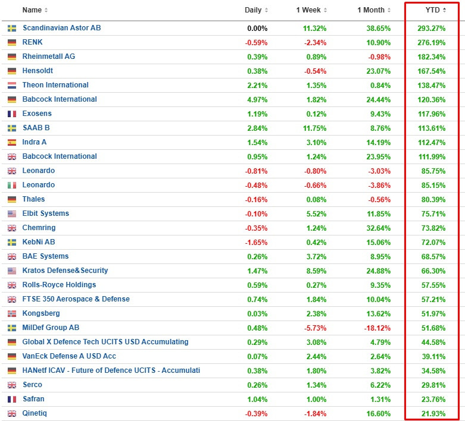This screenshot has height=421, width=465.
Task: Open Theon International link
Action: pos(55,85)
